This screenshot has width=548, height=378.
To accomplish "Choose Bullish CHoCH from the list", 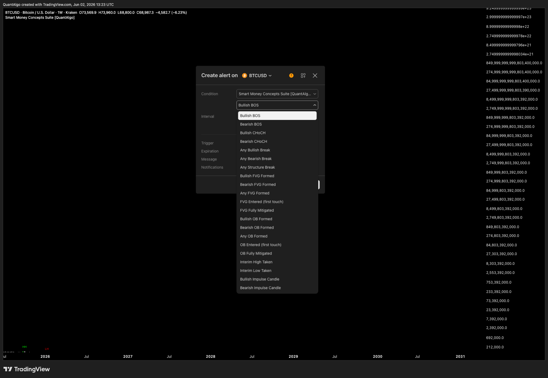I will coord(277,133).
